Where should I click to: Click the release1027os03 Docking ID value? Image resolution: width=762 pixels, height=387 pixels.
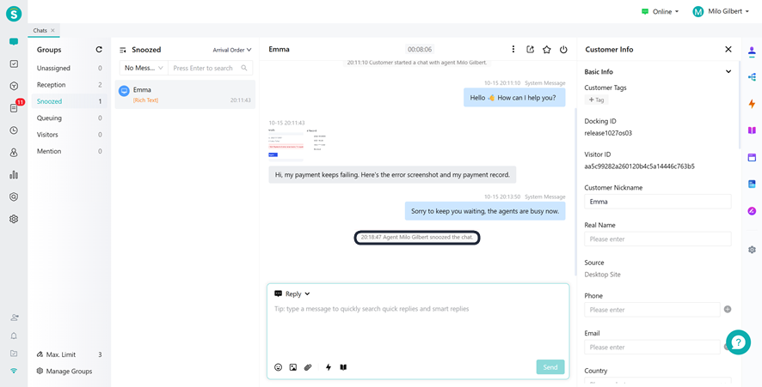tap(608, 133)
